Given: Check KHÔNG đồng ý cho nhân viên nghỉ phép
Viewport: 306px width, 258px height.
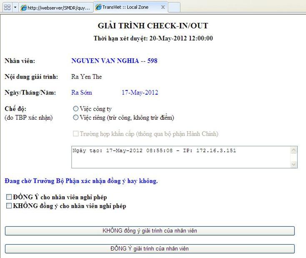Looking at the screenshot, I should coord(9,206).
